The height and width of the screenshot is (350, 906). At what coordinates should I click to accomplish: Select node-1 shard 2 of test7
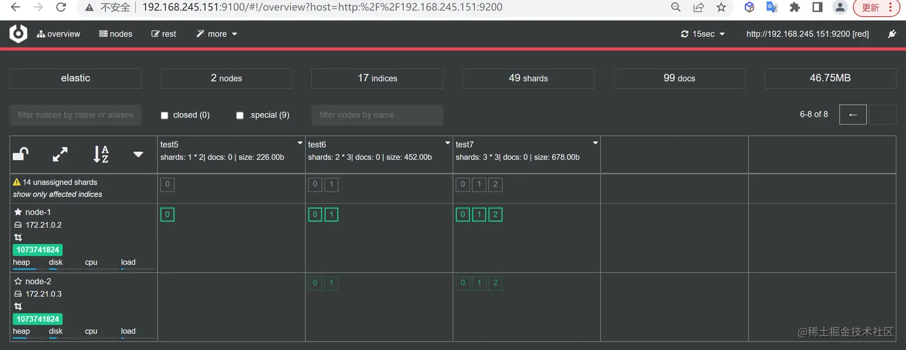point(495,214)
